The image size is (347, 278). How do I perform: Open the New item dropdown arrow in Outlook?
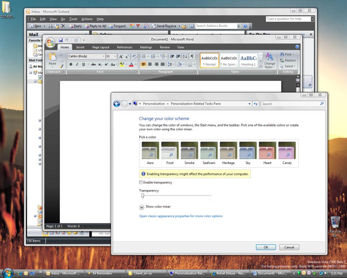[x=44, y=26]
